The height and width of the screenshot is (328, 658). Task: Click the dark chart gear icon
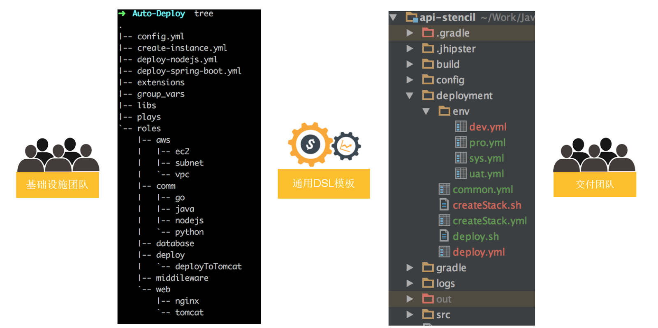click(x=346, y=146)
